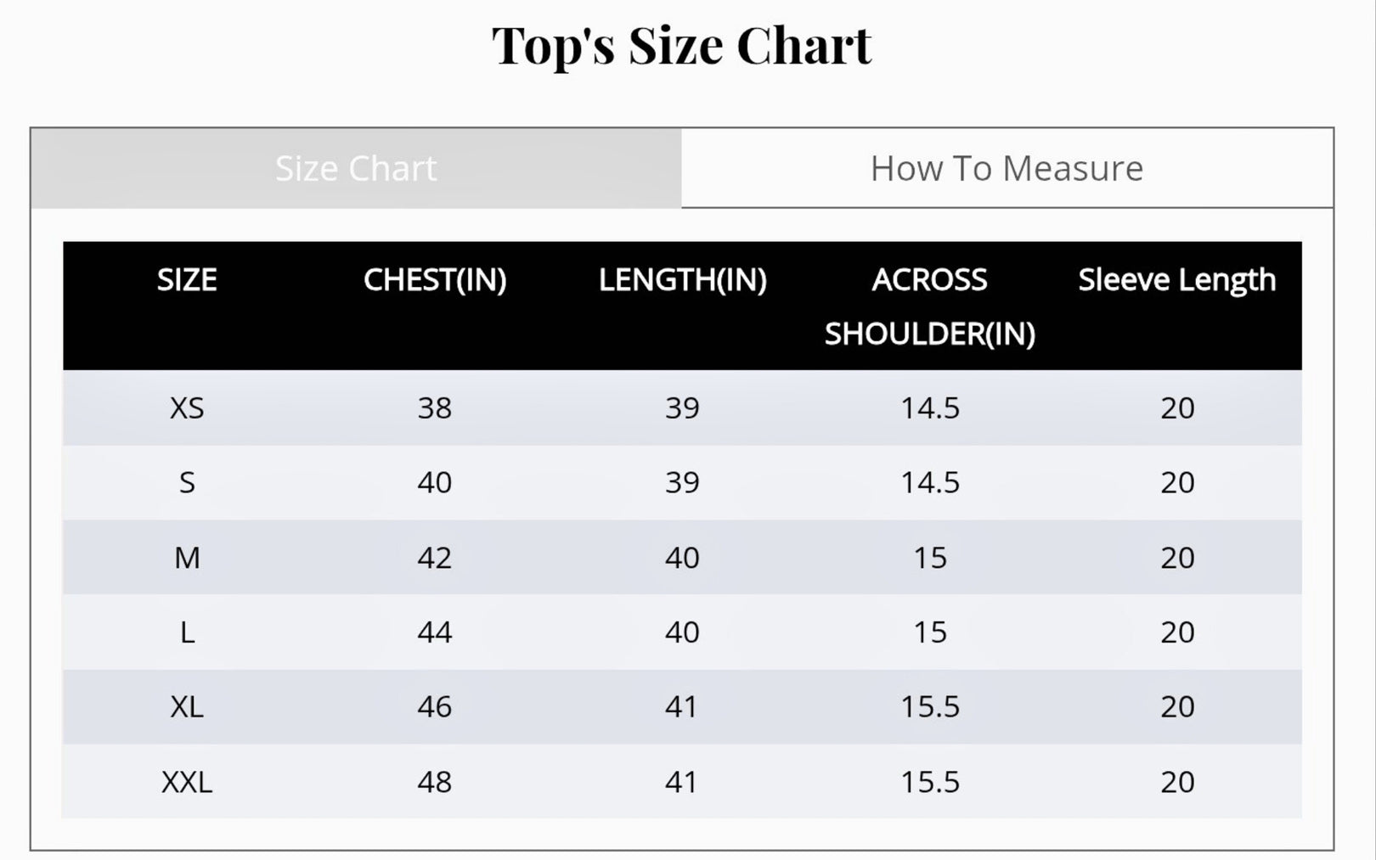This screenshot has width=1376, height=860.
Task: Open the How To Measure tab
Action: (x=1007, y=168)
